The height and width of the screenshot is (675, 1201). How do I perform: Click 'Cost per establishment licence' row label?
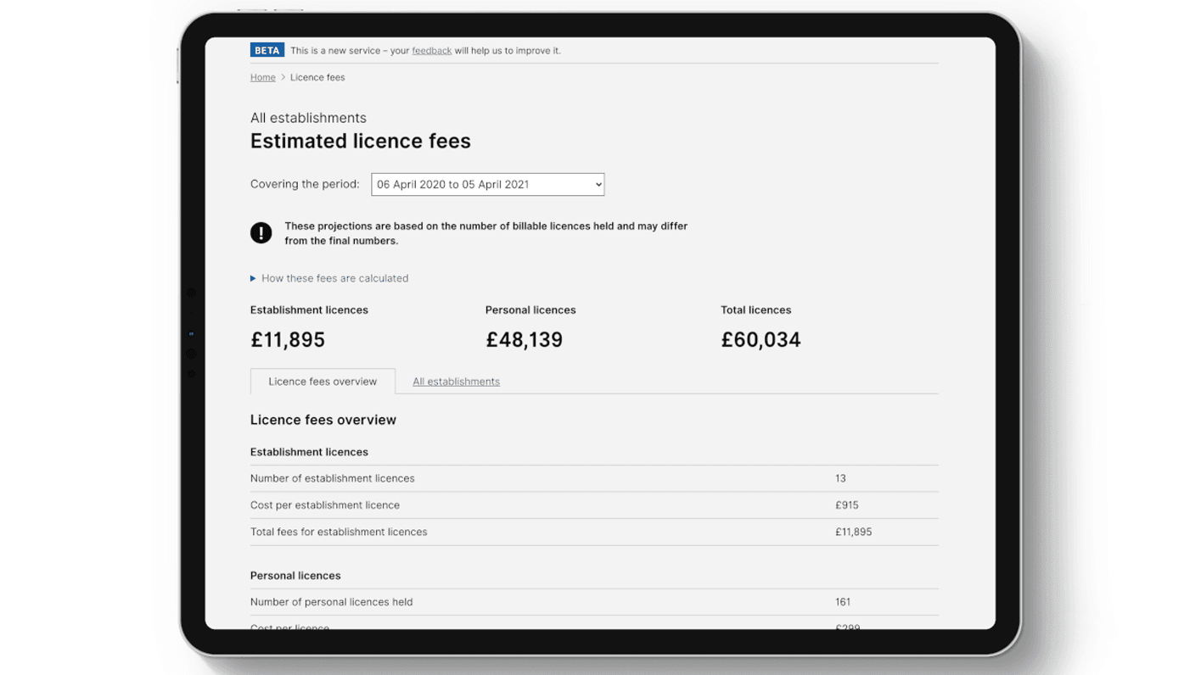(325, 505)
